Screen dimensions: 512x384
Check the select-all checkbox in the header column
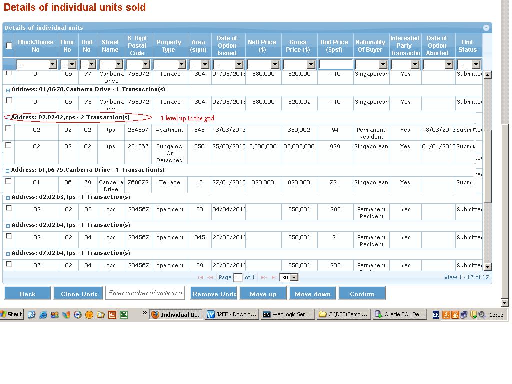point(8,45)
